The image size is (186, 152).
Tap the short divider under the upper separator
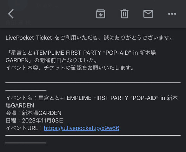[26, 90]
